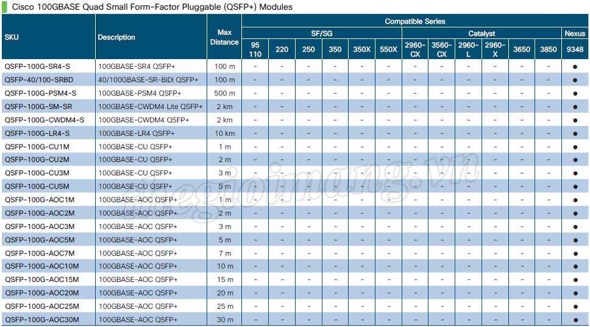Click the 550X column header
Viewport: 590px width, 327px height.
point(388,49)
